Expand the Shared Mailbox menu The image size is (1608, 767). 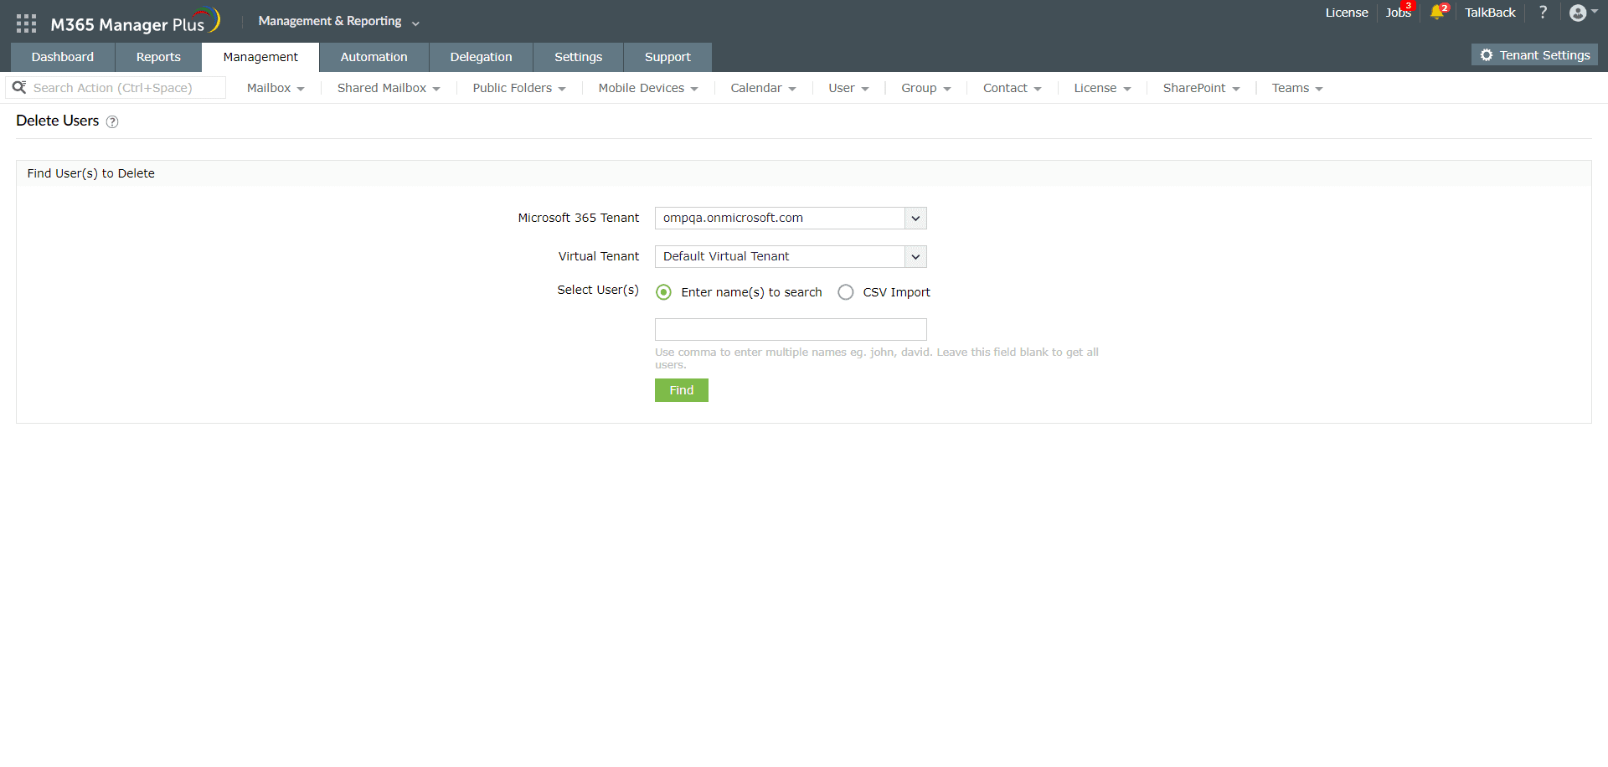(389, 88)
